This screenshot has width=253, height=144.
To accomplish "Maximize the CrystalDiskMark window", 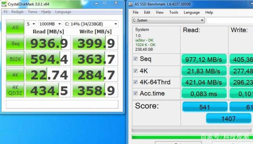I will (x=105, y=3).
